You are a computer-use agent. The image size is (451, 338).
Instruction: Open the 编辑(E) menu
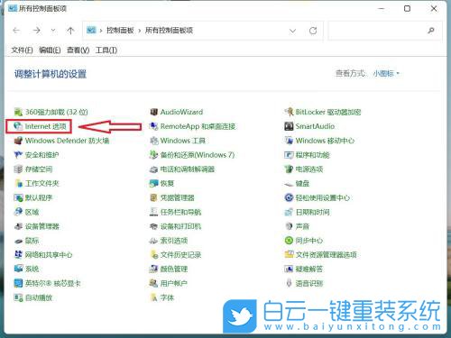point(50,50)
